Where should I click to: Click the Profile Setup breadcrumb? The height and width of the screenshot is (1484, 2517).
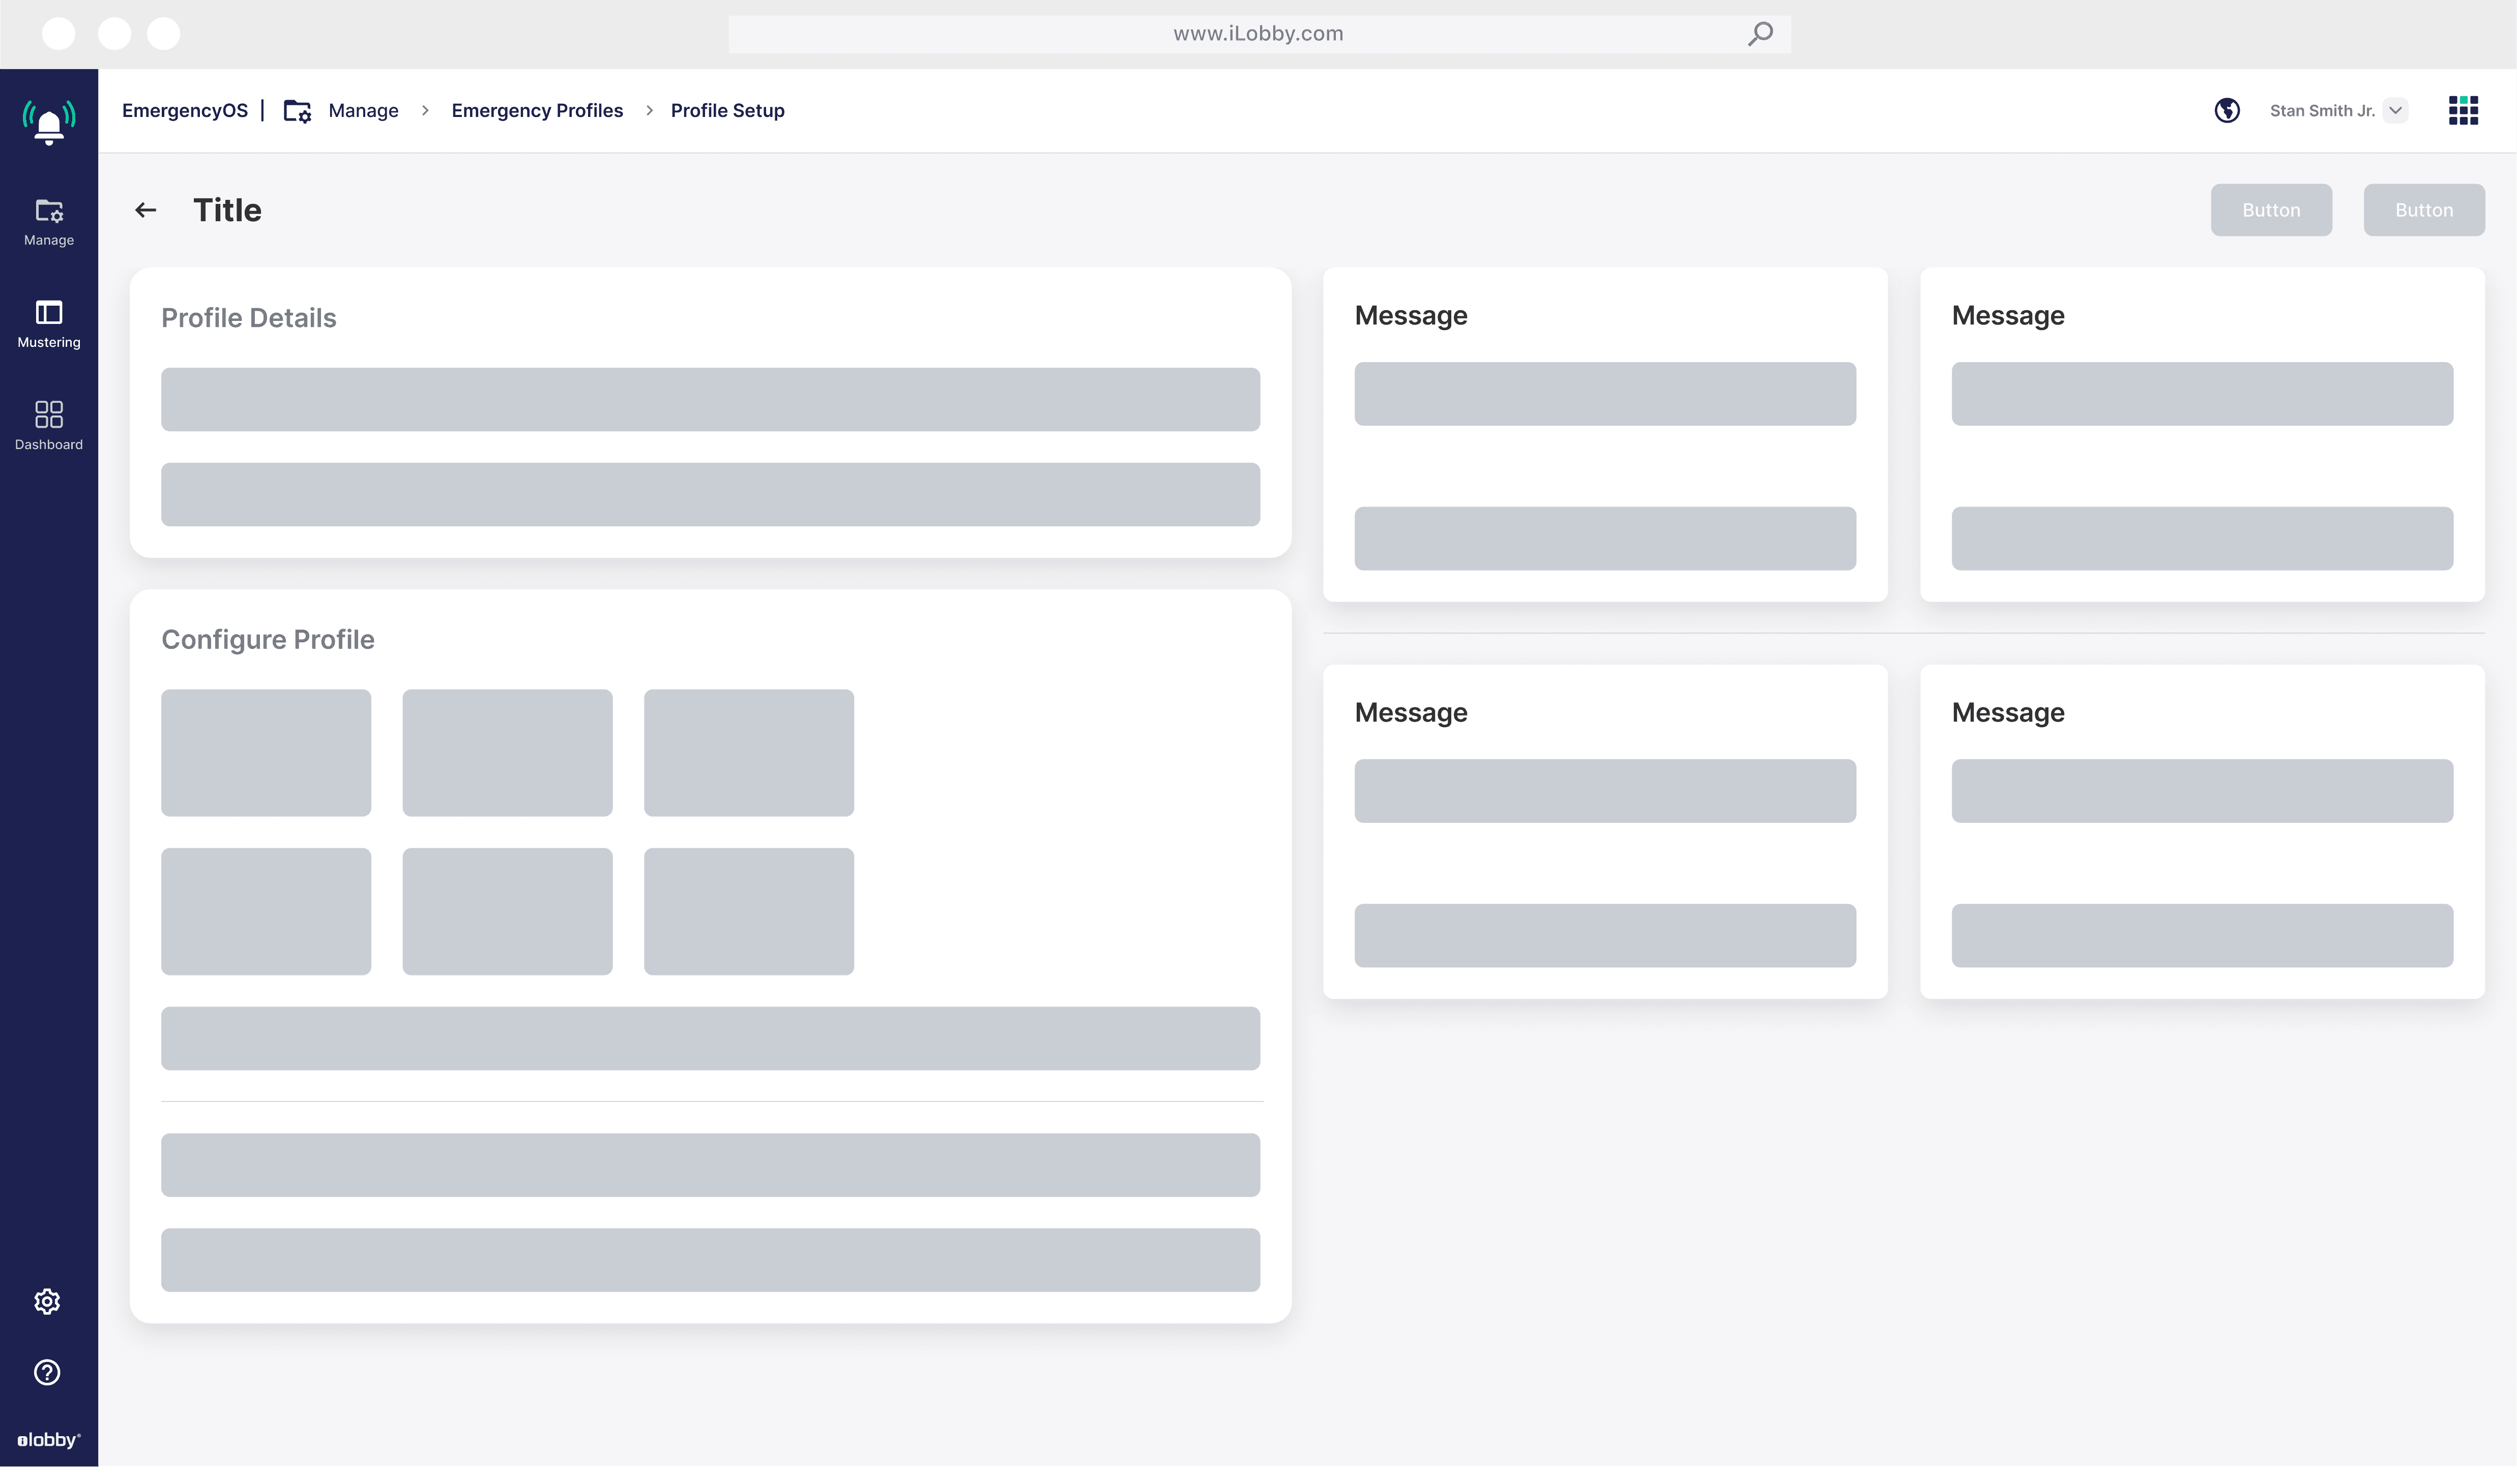[x=727, y=111]
